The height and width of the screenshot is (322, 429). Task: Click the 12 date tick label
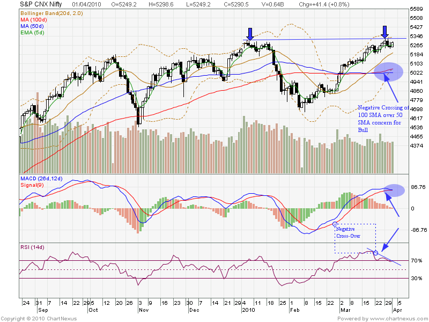pyautogui.click(x=106, y=303)
